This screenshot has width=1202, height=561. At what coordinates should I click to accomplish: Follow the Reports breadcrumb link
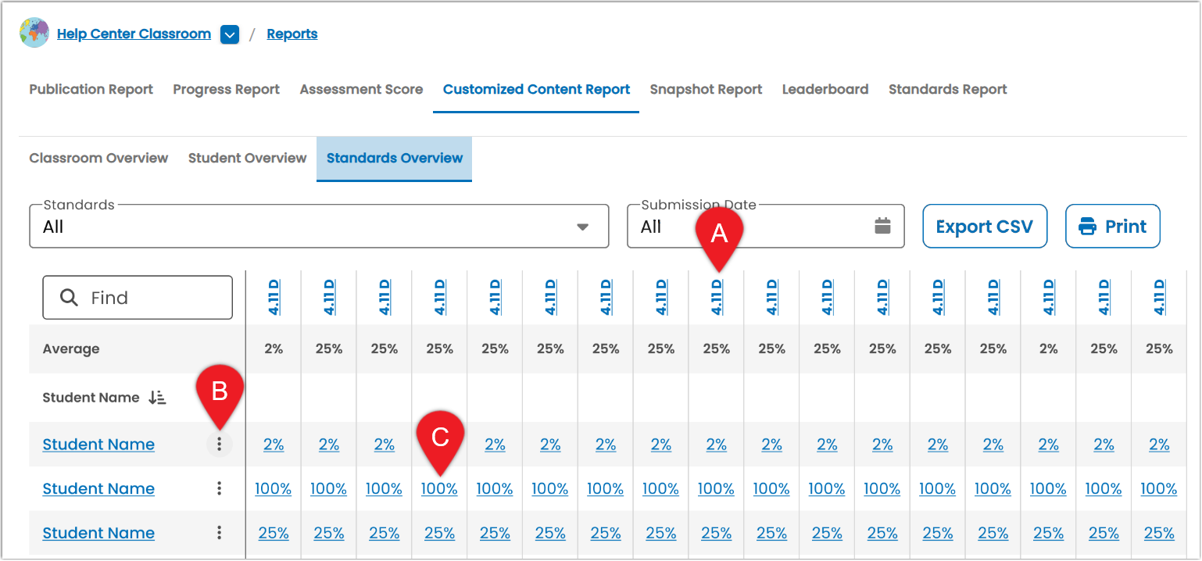(292, 34)
